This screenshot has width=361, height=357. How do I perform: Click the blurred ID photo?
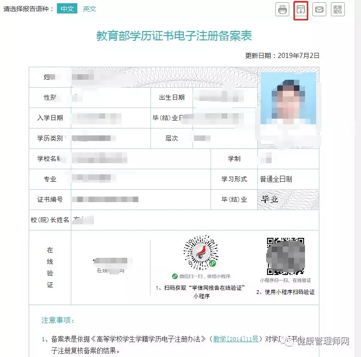[x=288, y=98]
